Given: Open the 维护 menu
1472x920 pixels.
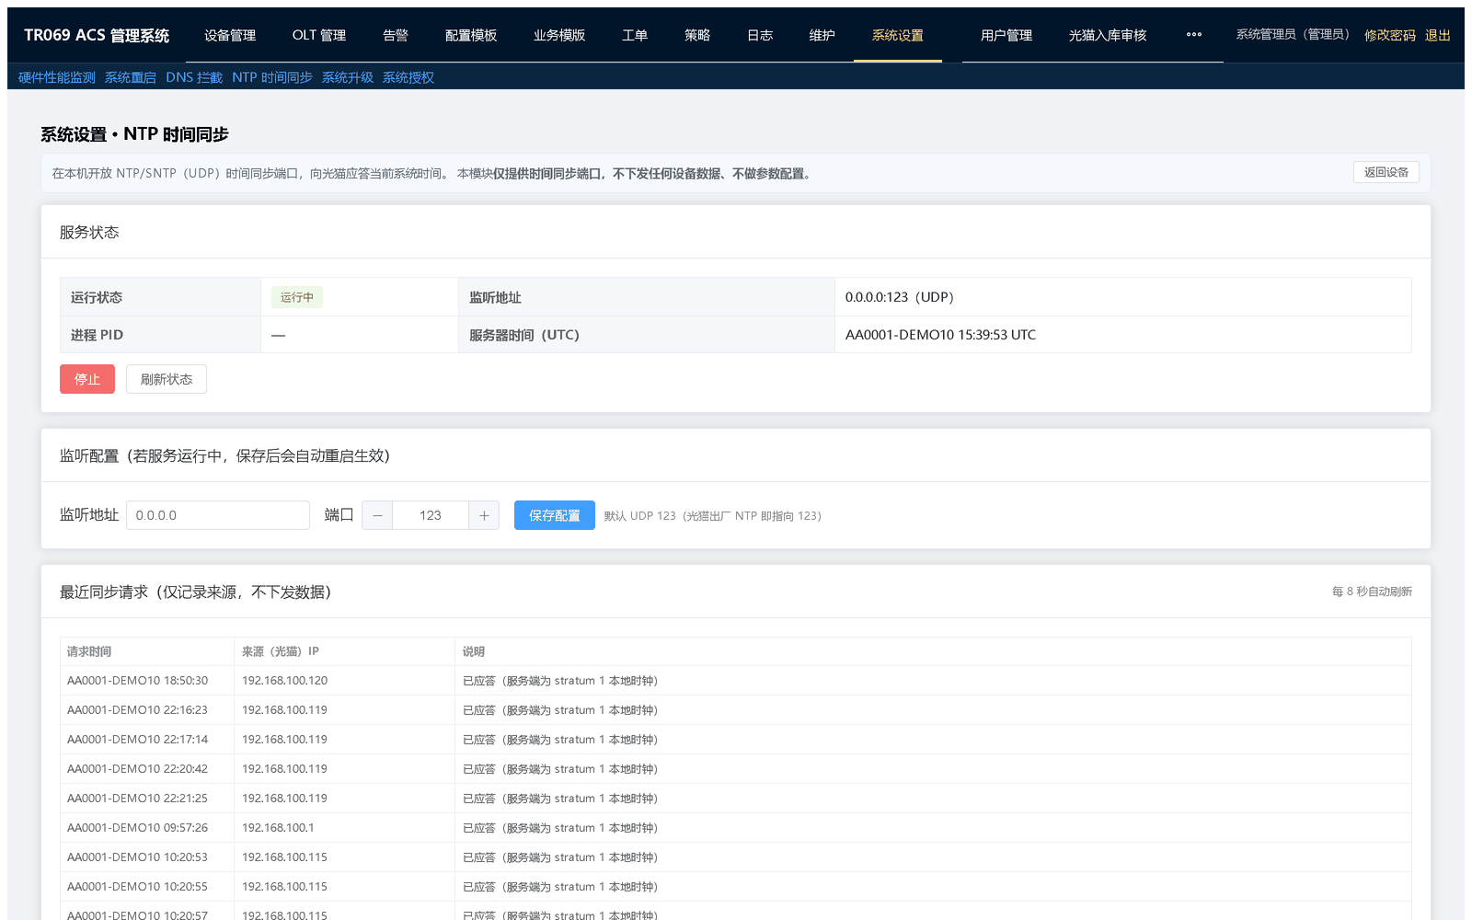Looking at the screenshot, I should coord(822,35).
